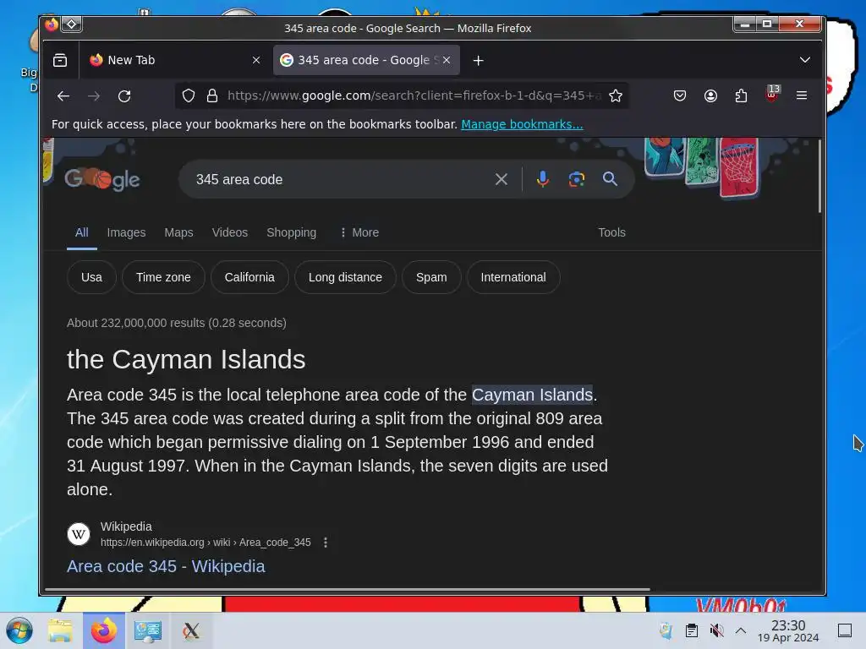This screenshot has width=866, height=649.
Task: Filter search by California chip
Action: click(249, 277)
